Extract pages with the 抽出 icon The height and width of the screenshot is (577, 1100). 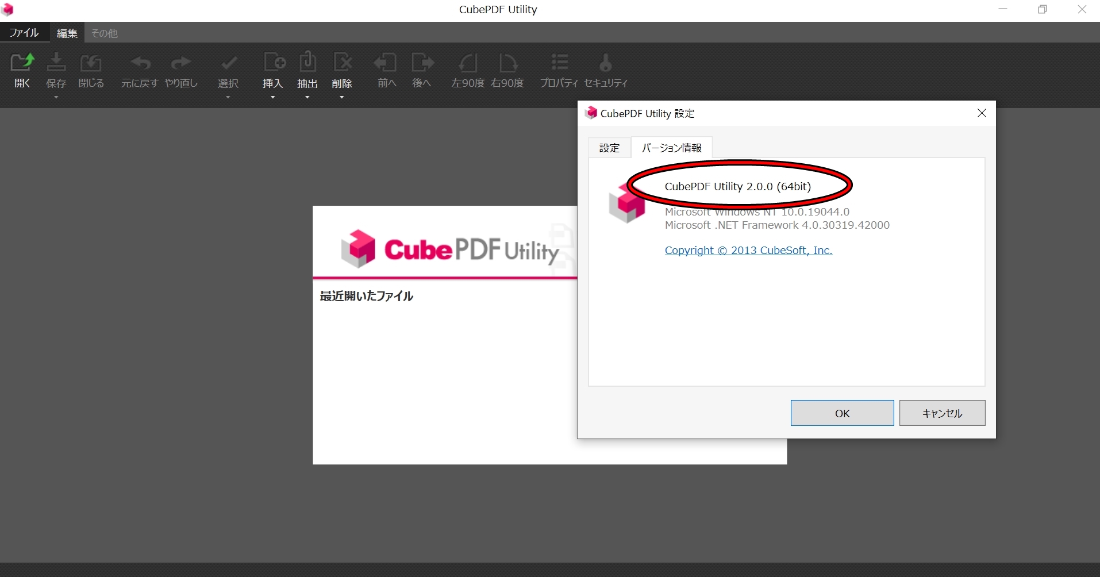(307, 69)
